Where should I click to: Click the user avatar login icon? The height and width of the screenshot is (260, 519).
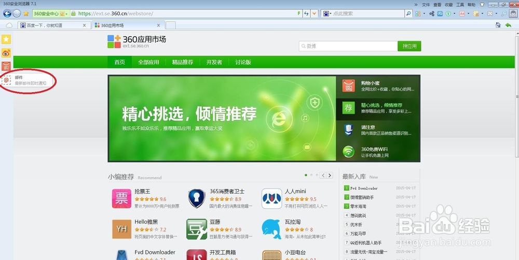click(513, 13)
